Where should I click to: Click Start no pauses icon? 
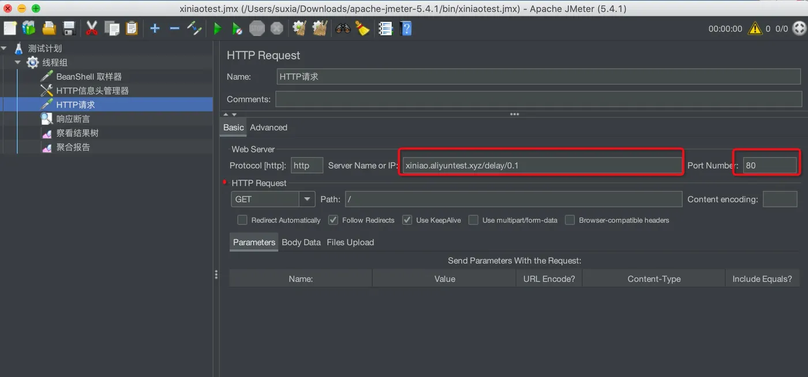click(237, 28)
